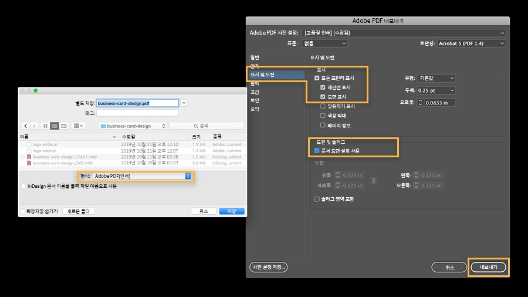This screenshot has width=528, height=297.
Task: Uncheck 문서 도련 설정 사용 checkbox
Action: tap(317, 151)
